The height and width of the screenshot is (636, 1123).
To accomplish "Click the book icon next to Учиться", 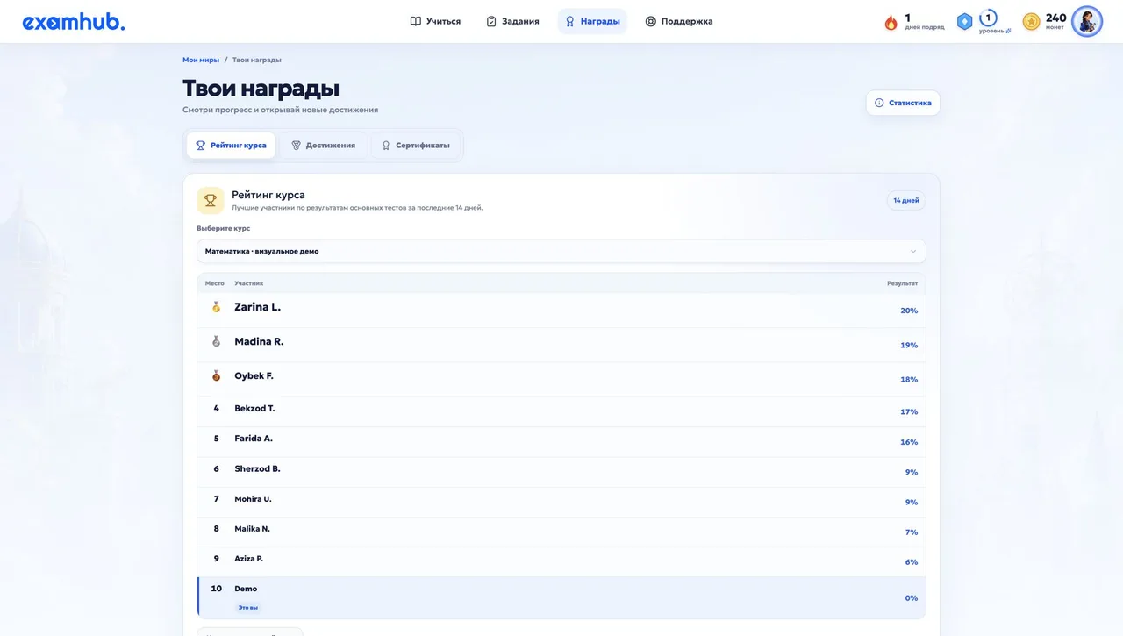I will pos(416,21).
